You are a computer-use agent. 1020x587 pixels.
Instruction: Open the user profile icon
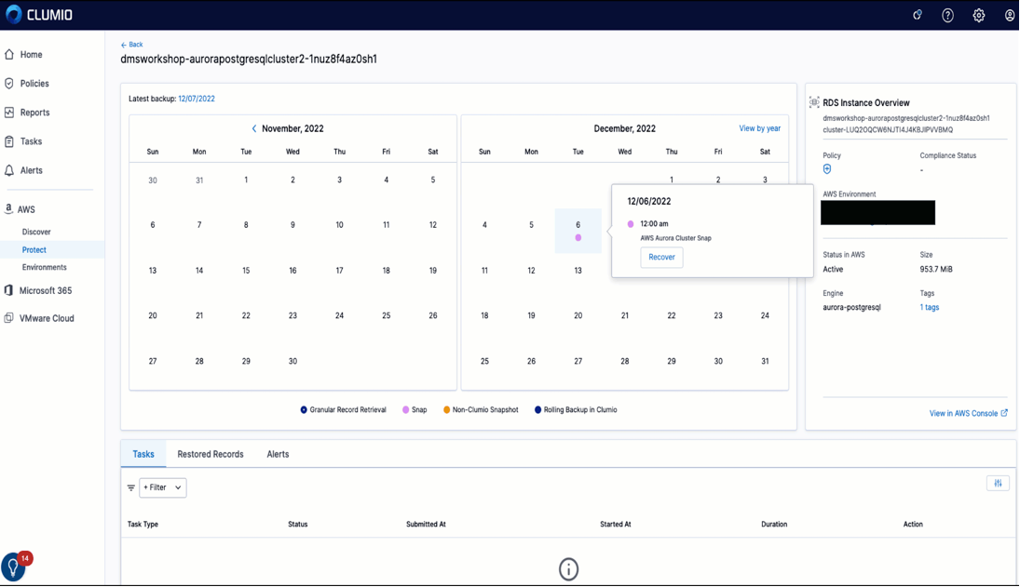tap(1009, 15)
